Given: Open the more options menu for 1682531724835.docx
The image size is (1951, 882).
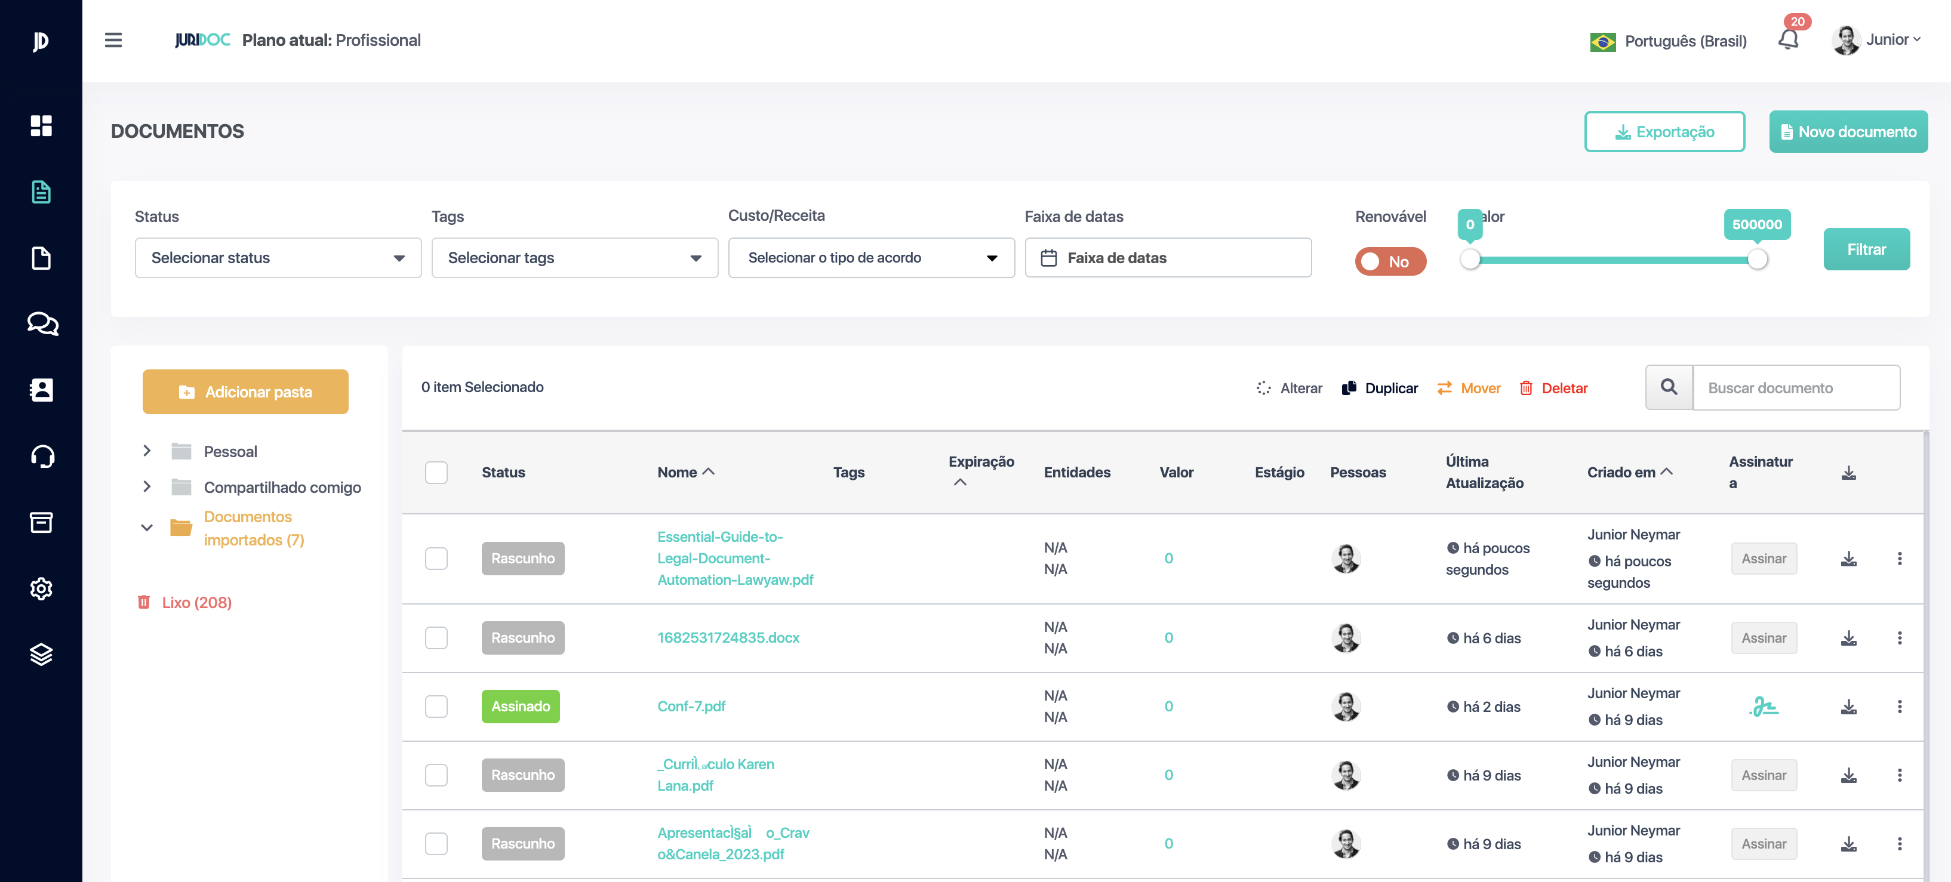Looking at the screenshot, I should [1900, 638].
